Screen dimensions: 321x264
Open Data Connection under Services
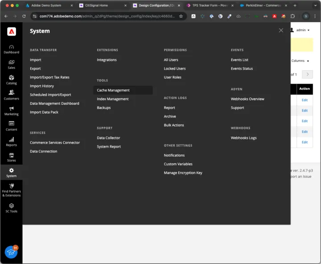coord(43,152)
